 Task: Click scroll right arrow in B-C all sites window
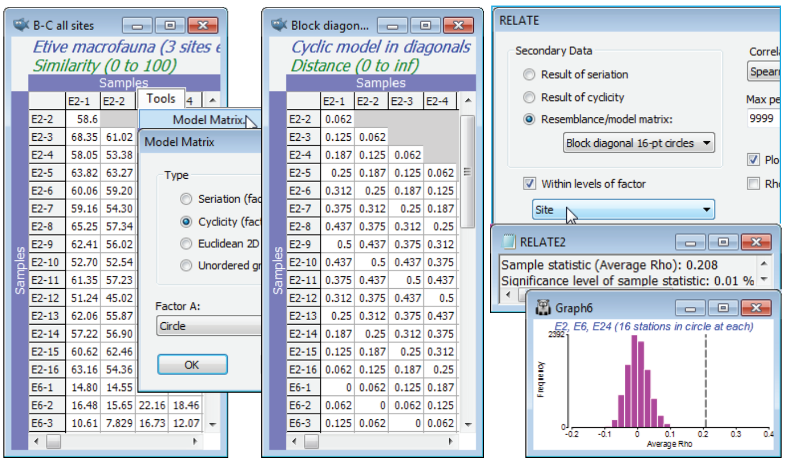pos(196,440)
